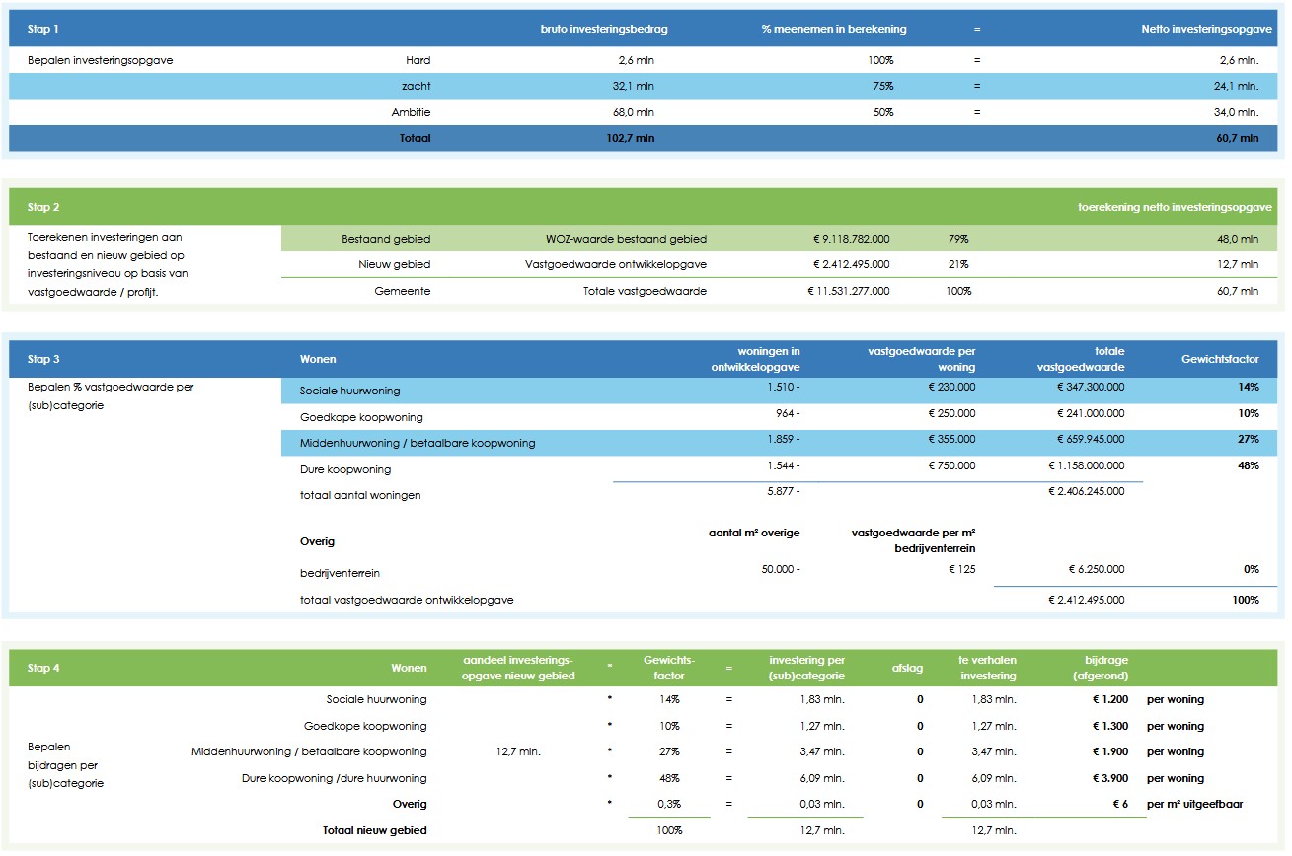
Task: Click the "% meenemen in berekening" header
Action: click(834, 30)
